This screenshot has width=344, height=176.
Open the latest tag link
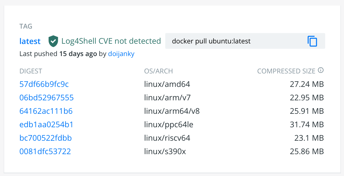tap(30, 41)
